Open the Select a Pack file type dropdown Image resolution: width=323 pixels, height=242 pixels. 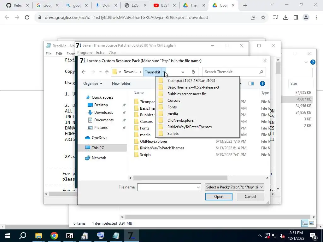pyautogui.click(x=234, y=187)
